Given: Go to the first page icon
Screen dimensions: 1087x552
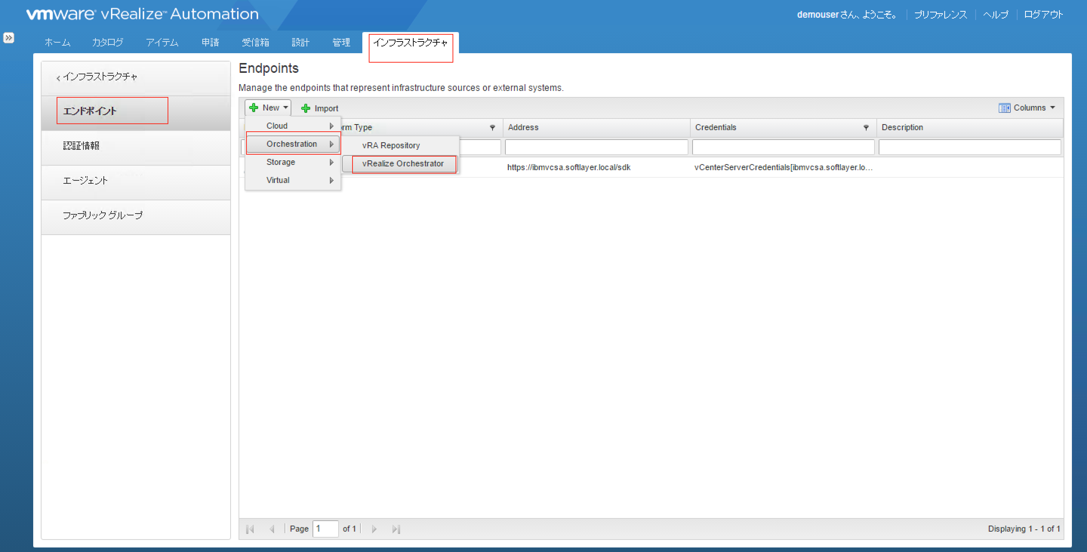Looking at the screenshot, I should (x=250, y=529).
